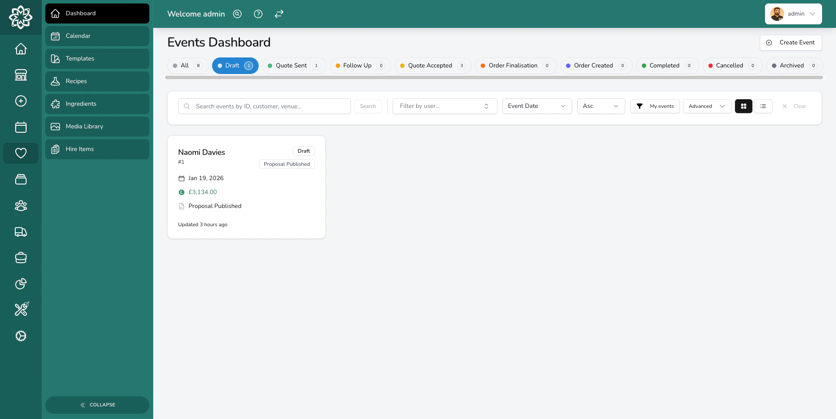Viewport: 836px width, 419px height.
Task: Open the delivery truck icon in sidebar
Action: (x=20, y=232)
